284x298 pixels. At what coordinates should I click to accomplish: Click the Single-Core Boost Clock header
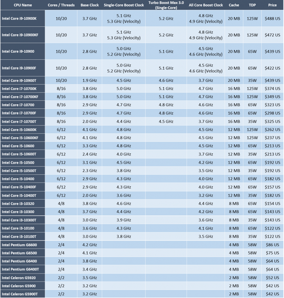[124, 5]
